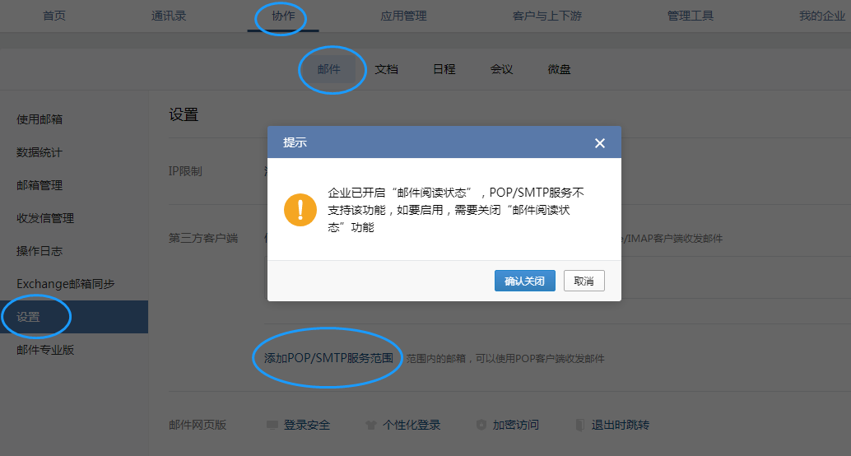Click the shield icon beside 加密访问
Viewport: 851px width, 456px height.
481,425
